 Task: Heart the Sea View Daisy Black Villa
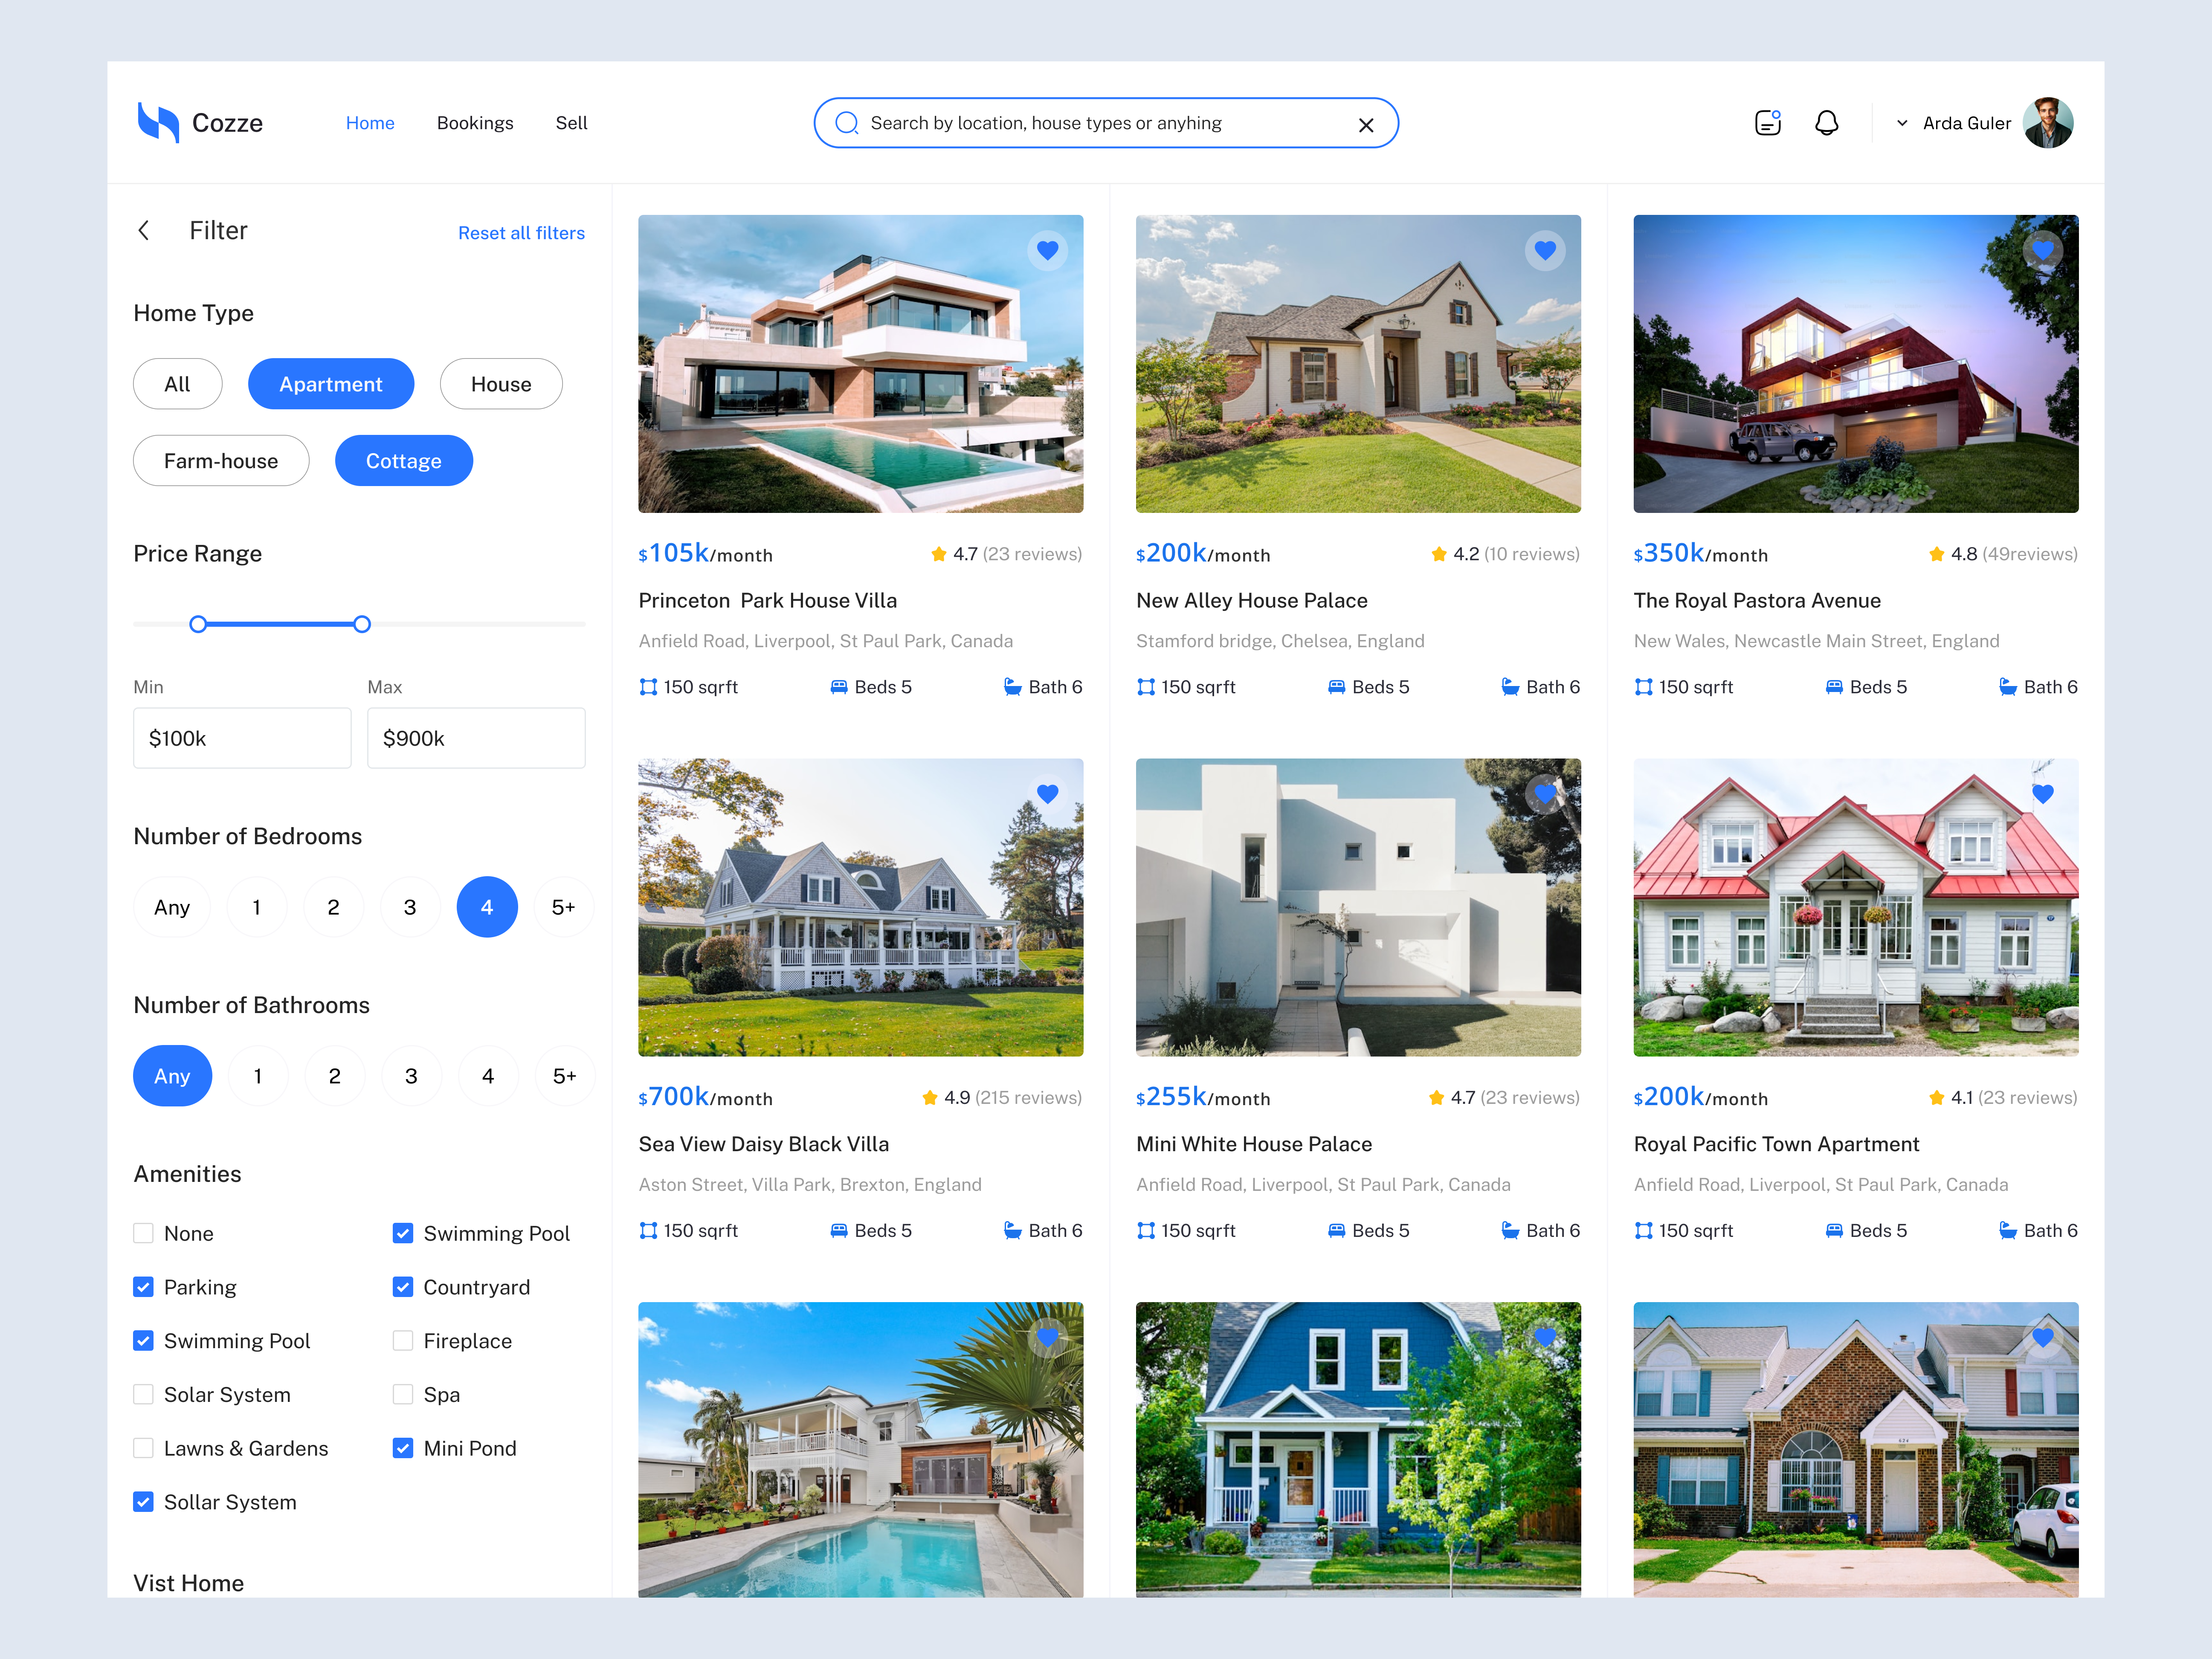(1047, 793)
